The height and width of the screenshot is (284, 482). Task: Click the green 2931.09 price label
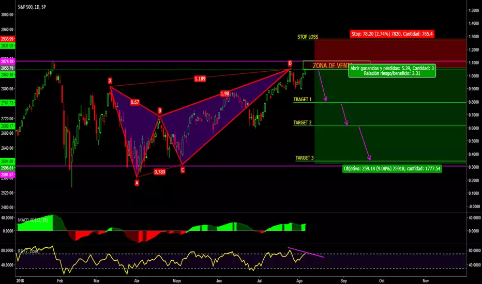(x=7, y=46)
